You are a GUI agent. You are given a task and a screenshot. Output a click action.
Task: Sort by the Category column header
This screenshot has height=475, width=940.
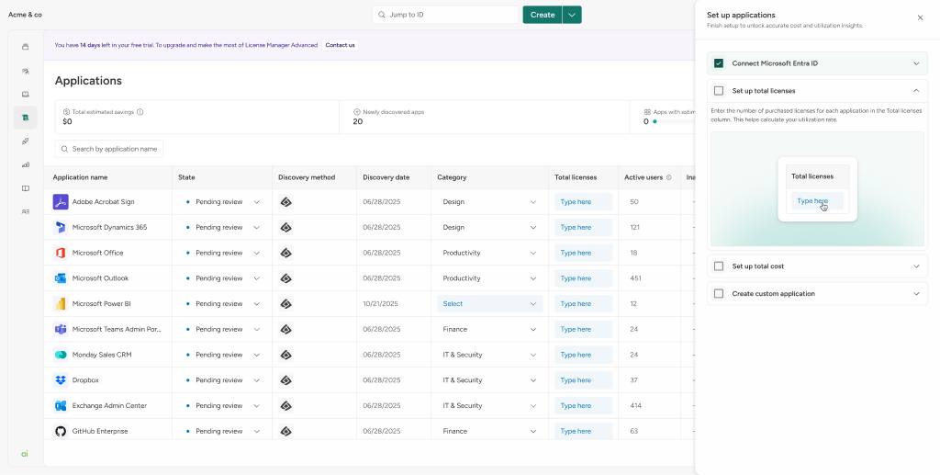pyautogui.click(x=452, y=177)
